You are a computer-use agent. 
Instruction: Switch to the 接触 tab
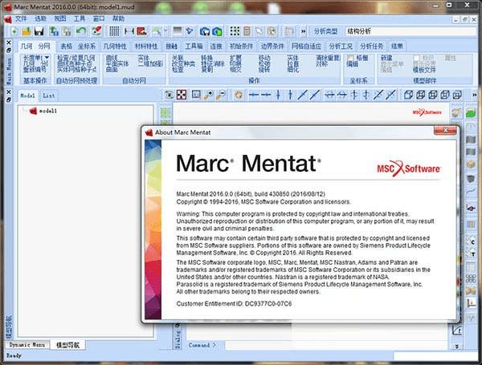pos(172,47)
